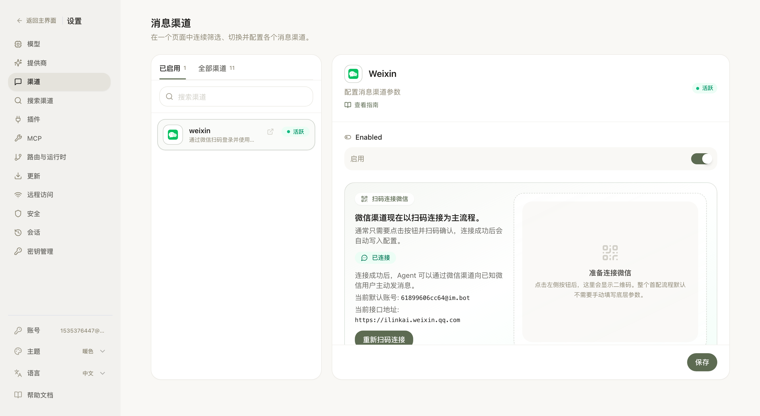Select the 已启用 tab

click(x=172, y=68)
